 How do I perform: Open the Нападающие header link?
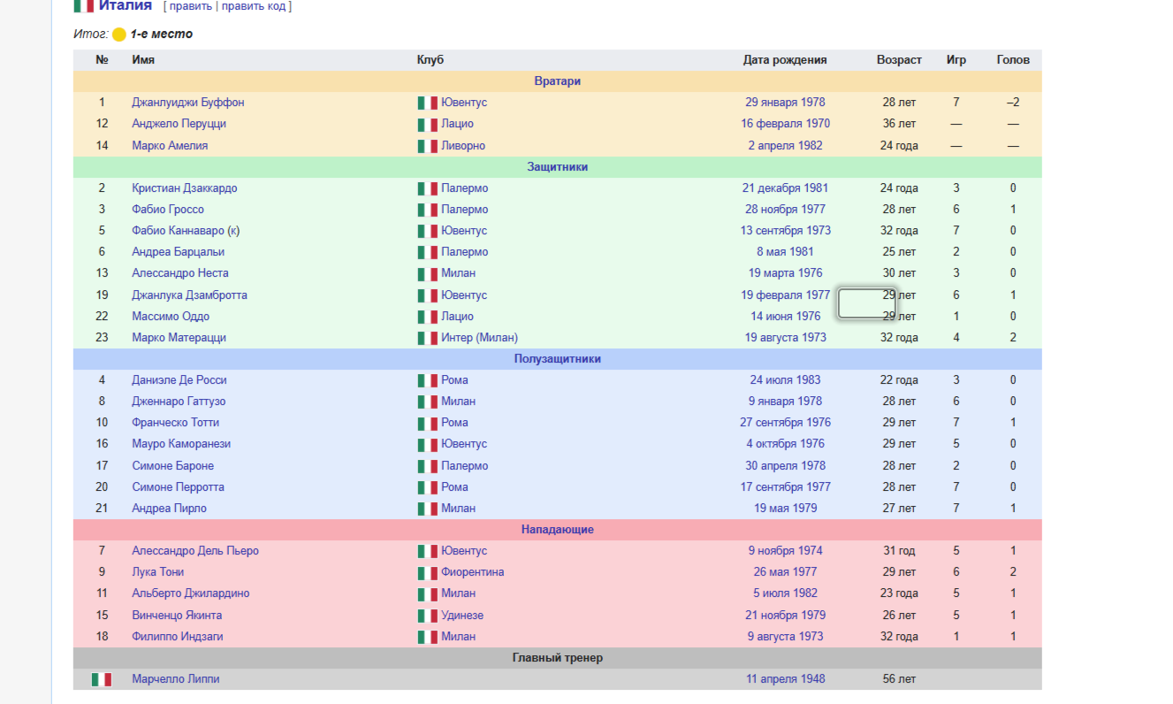(x=558, y=530)
